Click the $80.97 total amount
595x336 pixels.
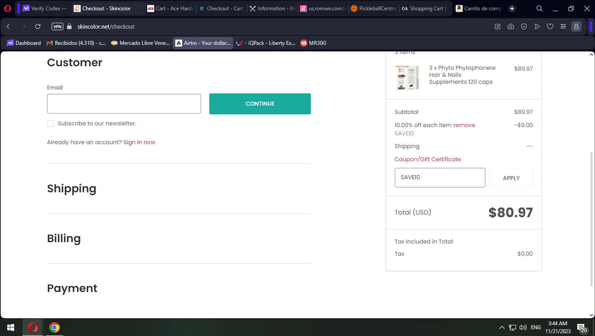511,212
